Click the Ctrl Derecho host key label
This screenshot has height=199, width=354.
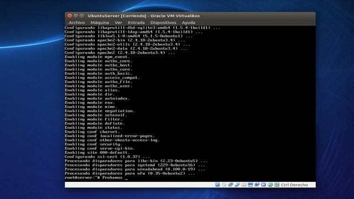[x=294, y=185]
